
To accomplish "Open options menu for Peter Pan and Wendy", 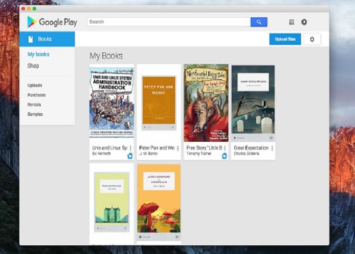I will pos(178,148).
